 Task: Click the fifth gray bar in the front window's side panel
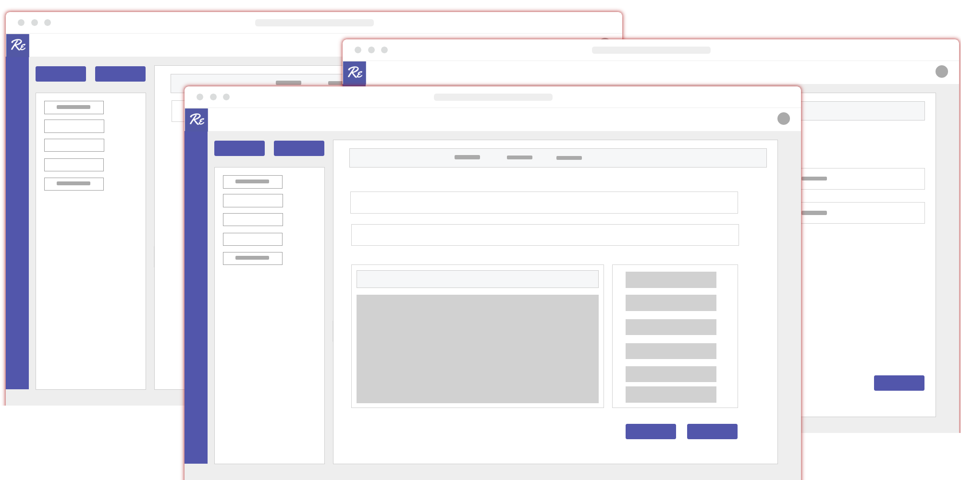point(671,374)
